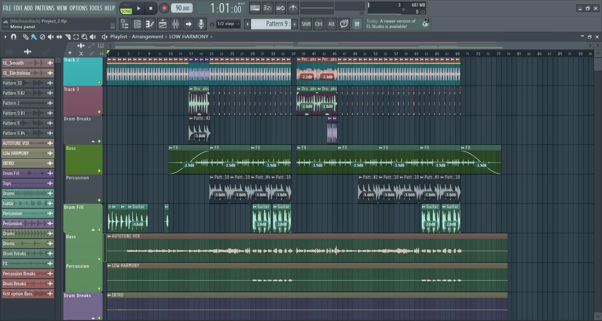Open the OPTIONS menu
This screenshot has height=321, width=602.
click(78, 8)
